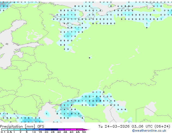Click the legend label '30'
Screen dimensions: 172x133
(59, 132)
